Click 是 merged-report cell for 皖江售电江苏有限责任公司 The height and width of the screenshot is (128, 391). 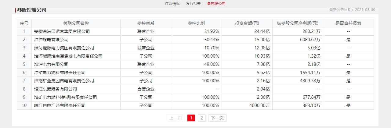pos(348,105)
